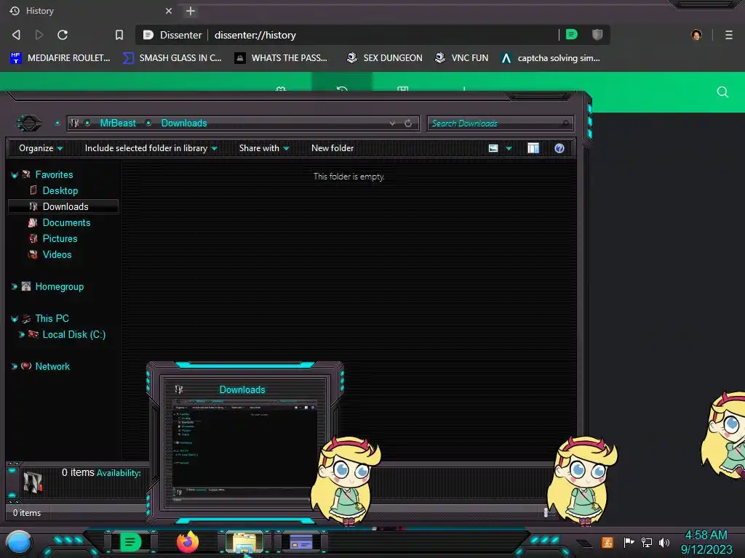Open the SMASH GLASS IN C... bookmark
This screenshot has height=558, width=745.
coord(172,58)
